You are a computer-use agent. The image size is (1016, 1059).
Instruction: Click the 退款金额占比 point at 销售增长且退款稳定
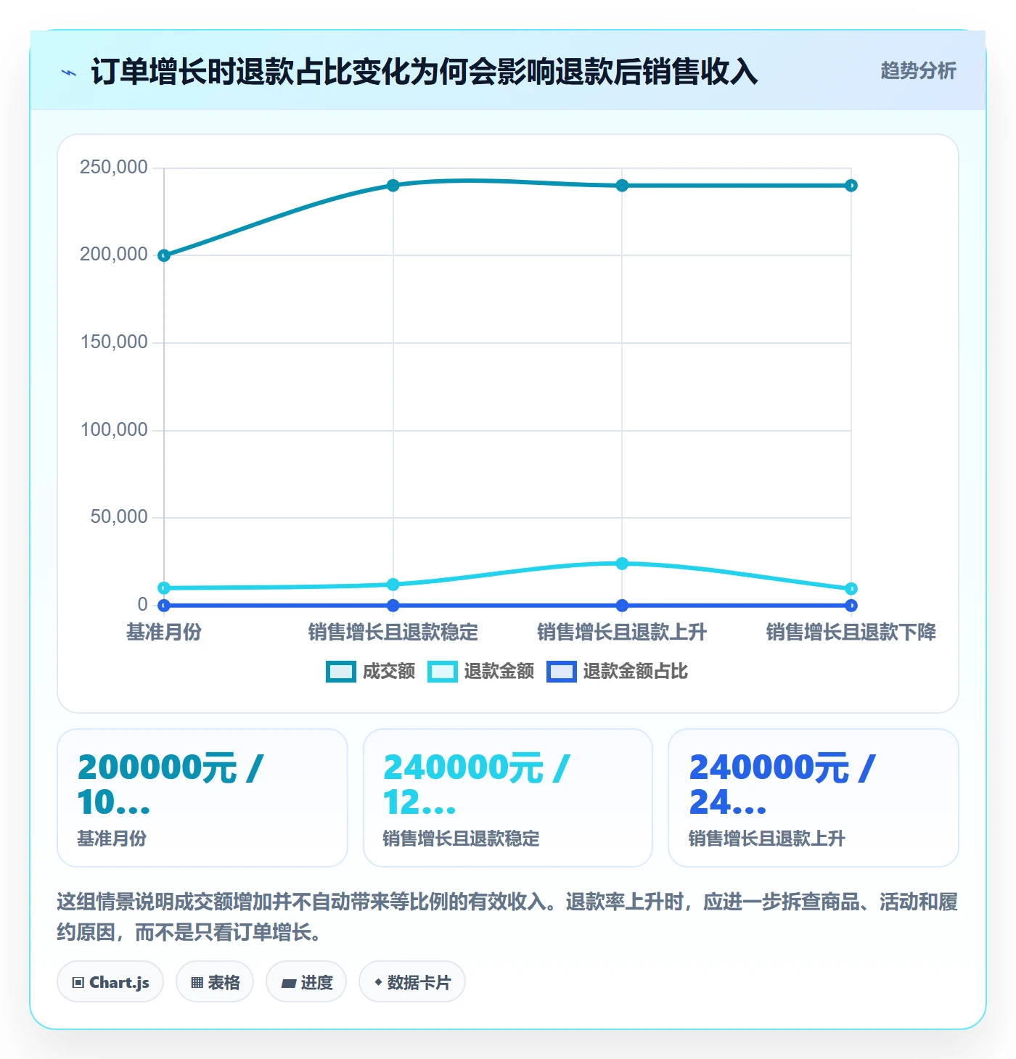393,606
